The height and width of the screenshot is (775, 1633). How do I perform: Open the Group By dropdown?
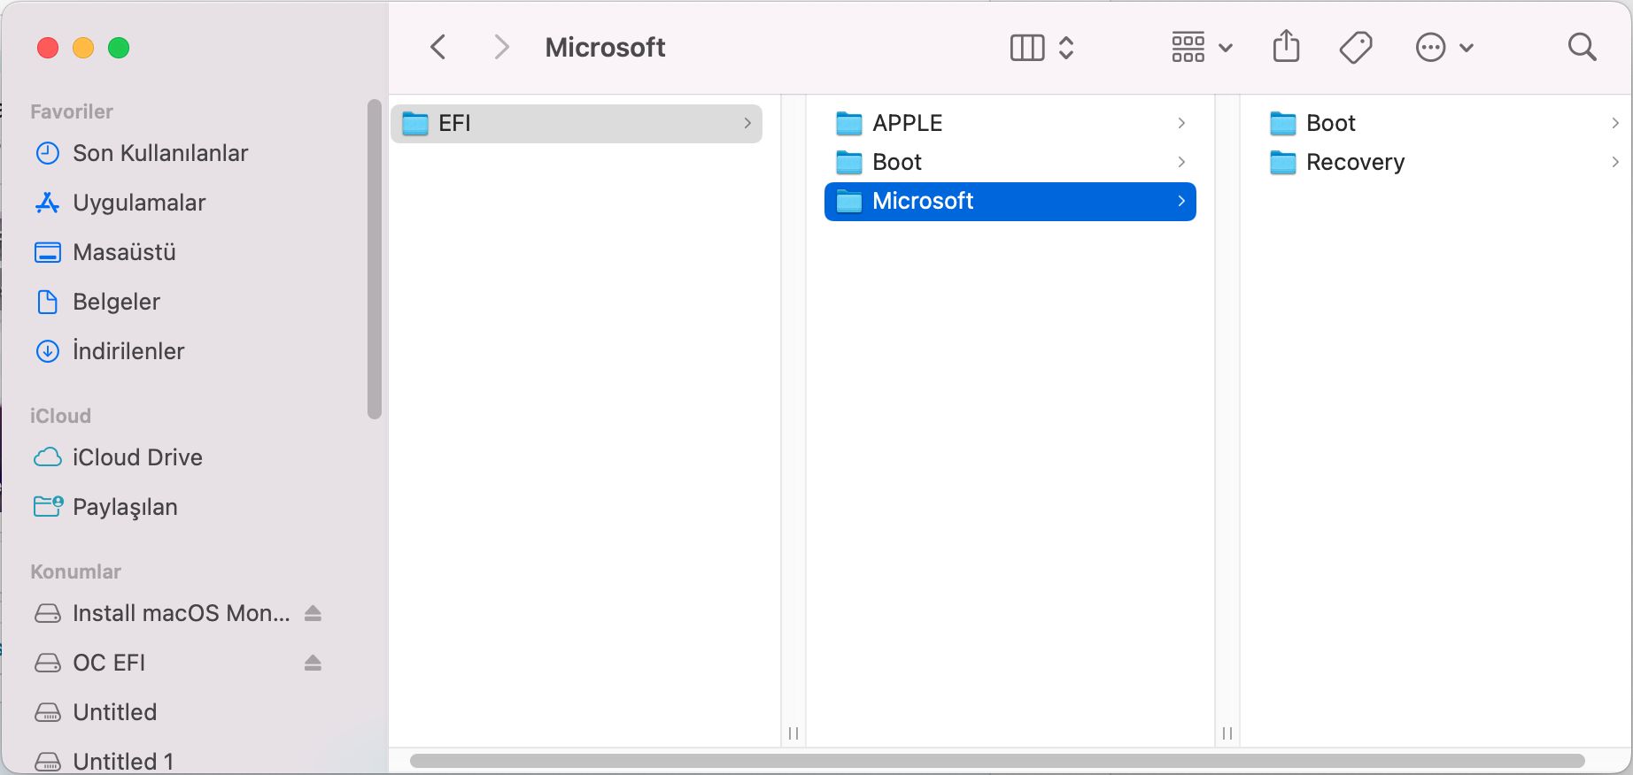1202,47
